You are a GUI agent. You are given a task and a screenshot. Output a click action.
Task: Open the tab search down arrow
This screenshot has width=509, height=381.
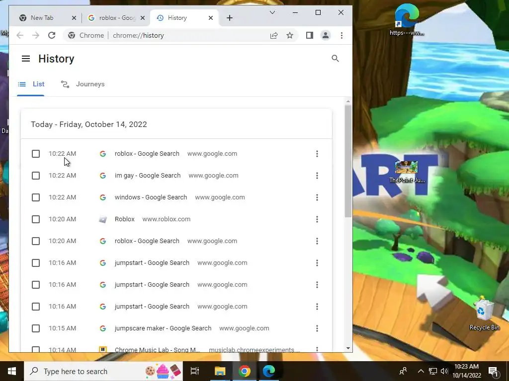[272, 12]
